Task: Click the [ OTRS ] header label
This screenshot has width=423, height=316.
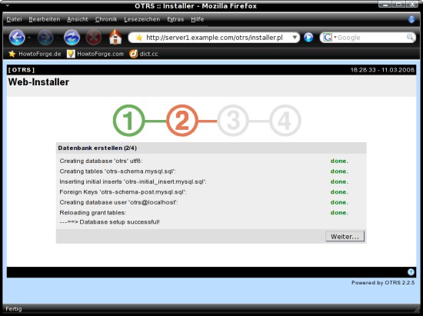Action: (x=22, y=70)
